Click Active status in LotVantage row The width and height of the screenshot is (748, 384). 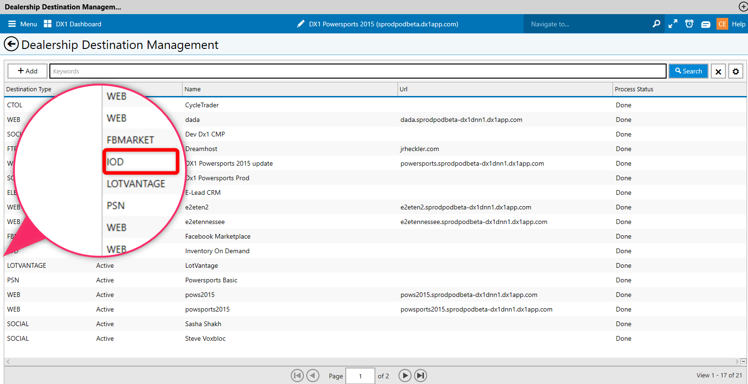coord(105,265)
